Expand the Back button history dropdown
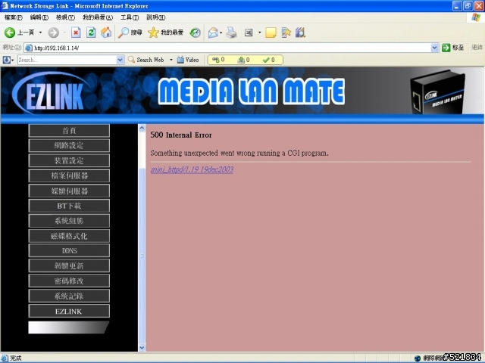Image resolution: width=485 pixels, height=363 pixels. click(40, 33)
